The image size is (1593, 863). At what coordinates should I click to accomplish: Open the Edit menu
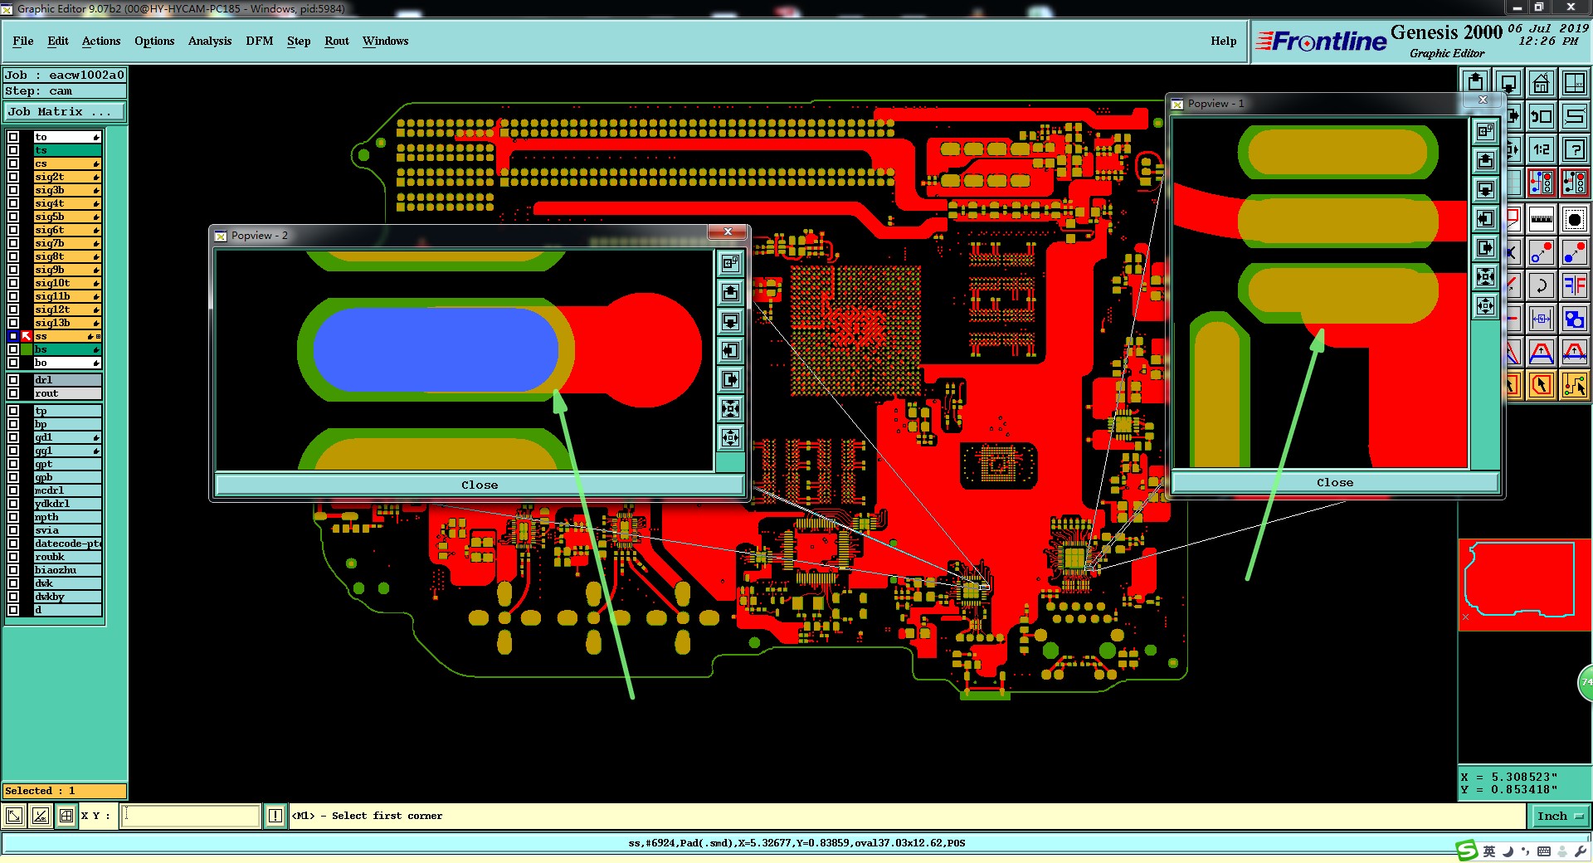pos(58,41)
